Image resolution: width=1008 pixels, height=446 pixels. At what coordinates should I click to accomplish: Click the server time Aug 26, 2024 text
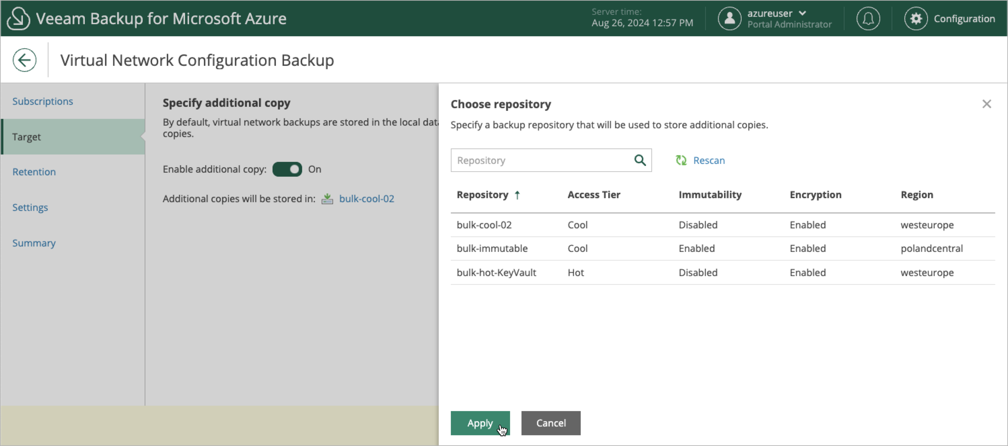(642, 23)
